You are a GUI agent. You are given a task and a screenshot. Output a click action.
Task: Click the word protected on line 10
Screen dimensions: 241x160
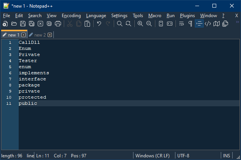(32, 98)
